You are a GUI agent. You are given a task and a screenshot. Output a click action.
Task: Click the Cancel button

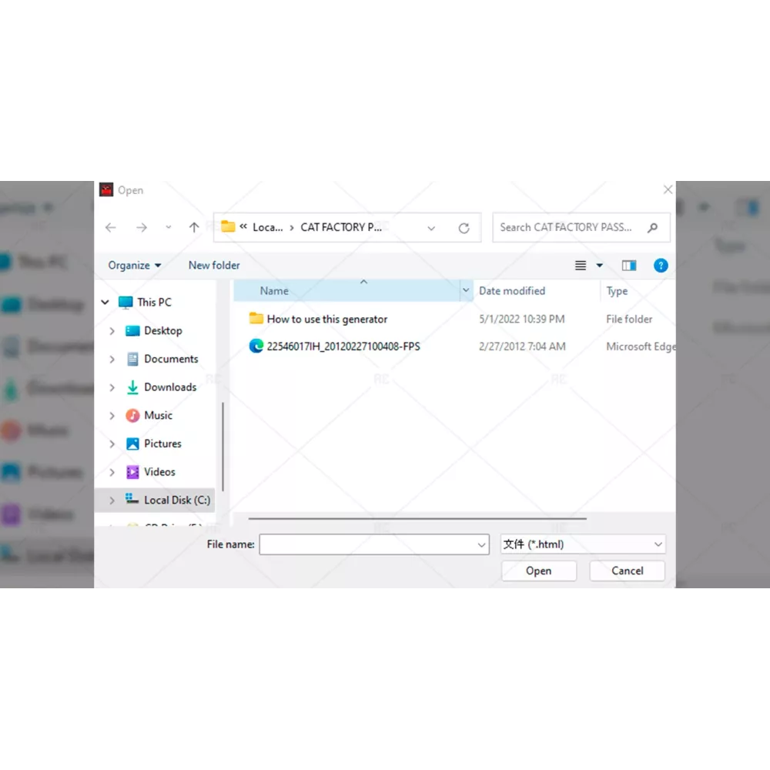pos(627,571)
